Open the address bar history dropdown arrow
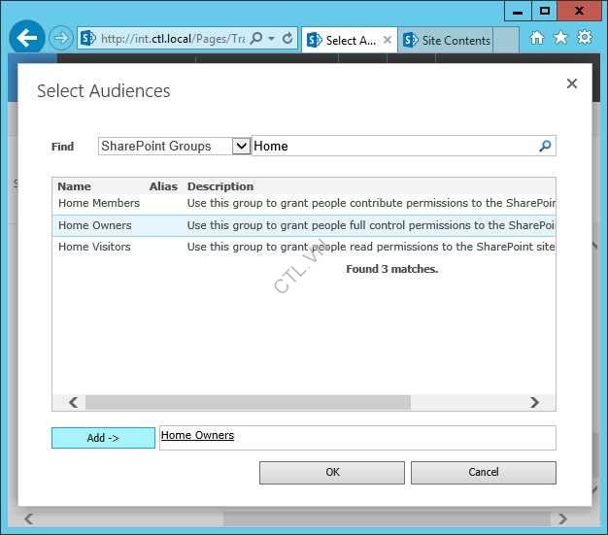 coord(272,39)
